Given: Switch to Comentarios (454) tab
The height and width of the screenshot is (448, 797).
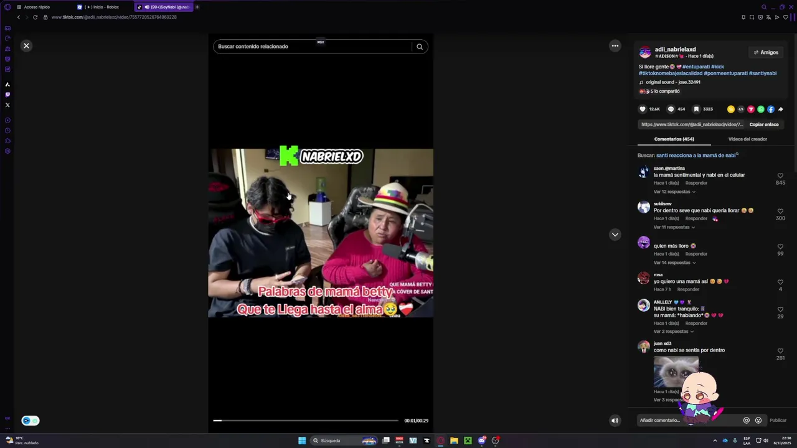Looking at the screenshot, I should tap(674, 139).
